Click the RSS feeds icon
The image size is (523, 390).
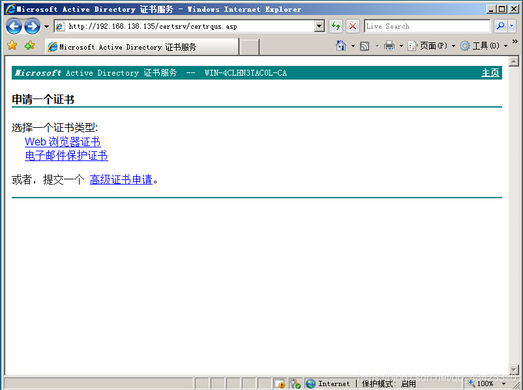pos(365,46)
